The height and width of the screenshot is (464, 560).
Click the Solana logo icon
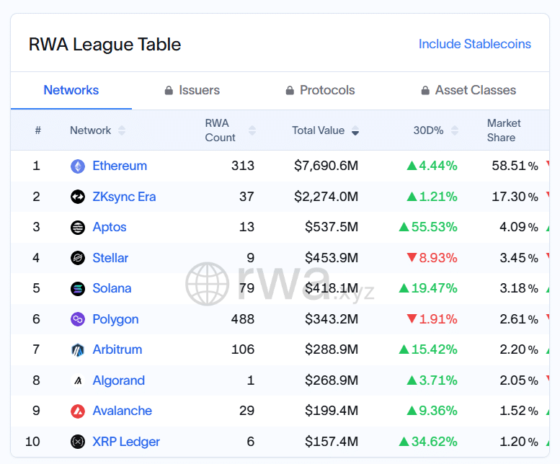click(x=78, y=289)
